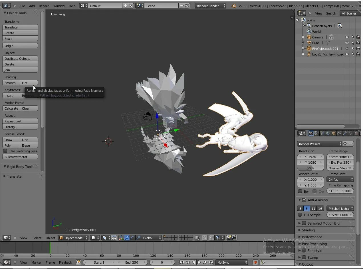Click the Join button
363x269 pixels.
(20, 70)
